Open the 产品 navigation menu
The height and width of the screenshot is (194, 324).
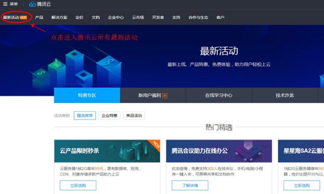click(39, 18)
